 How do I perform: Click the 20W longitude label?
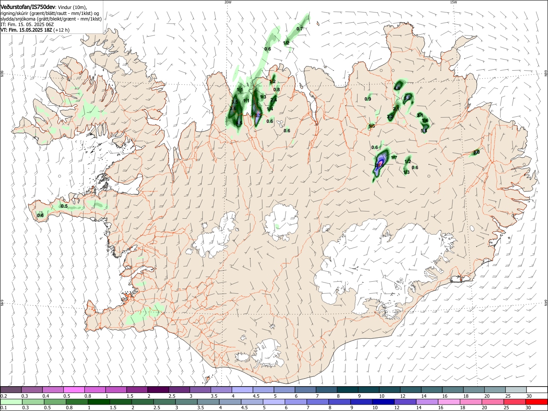(x=228, y=2)
